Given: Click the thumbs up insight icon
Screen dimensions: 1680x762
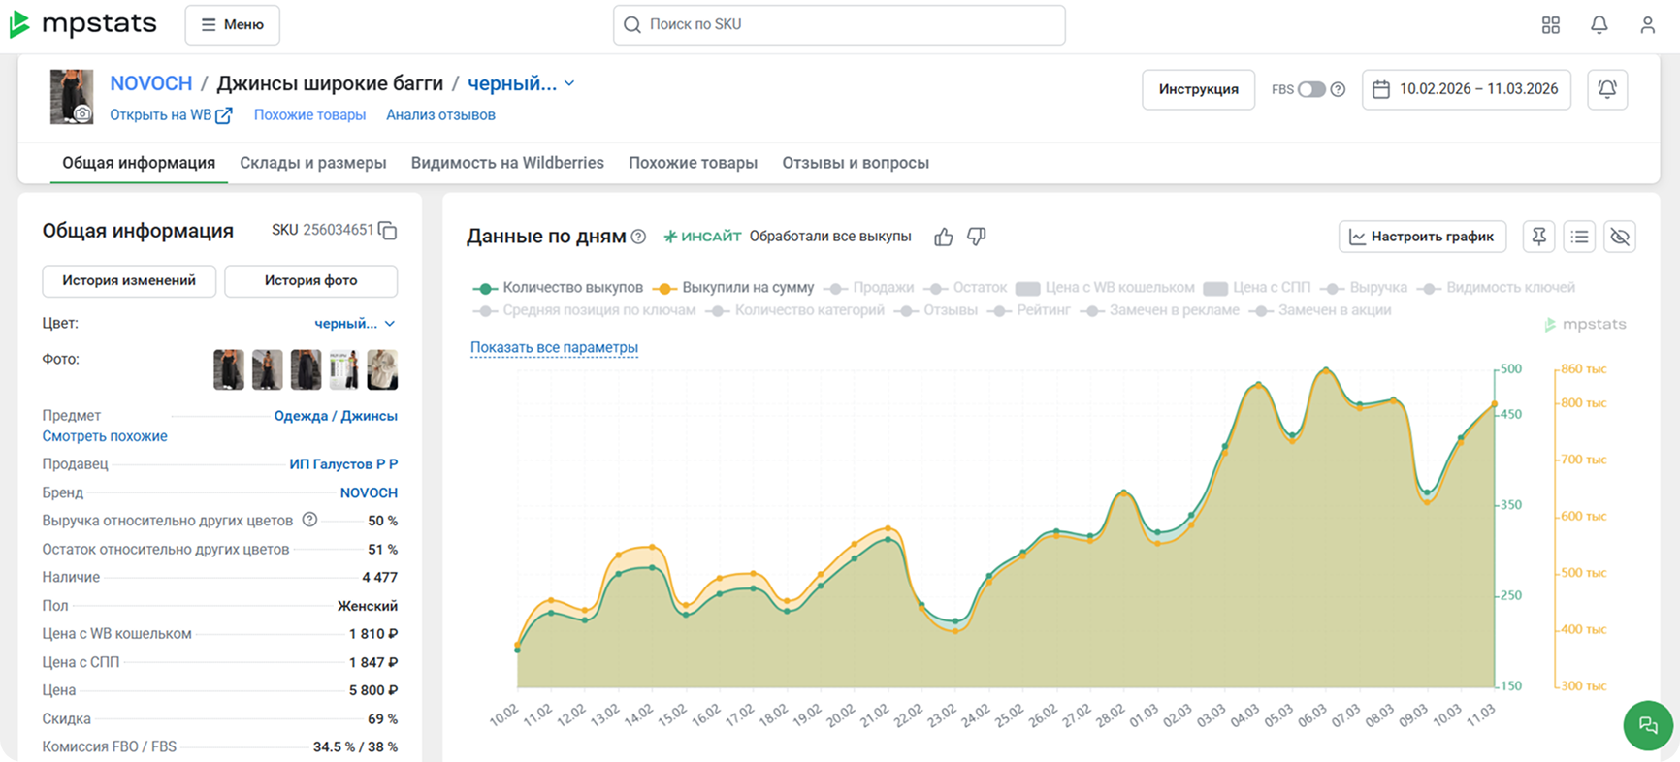Looking at the screenshot, I should (x=943, y=237).
